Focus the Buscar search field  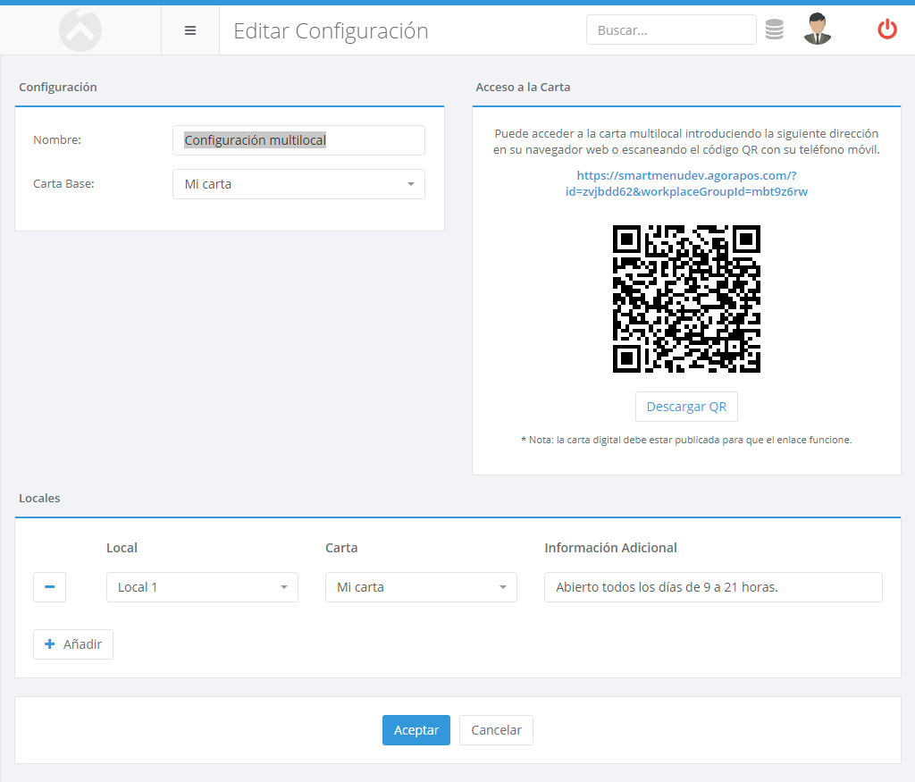[671, 29]
